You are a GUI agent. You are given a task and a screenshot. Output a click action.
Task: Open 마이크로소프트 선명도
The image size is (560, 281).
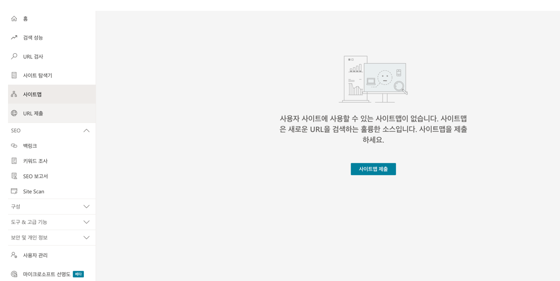pyautogui.click(x=52, y=274)
